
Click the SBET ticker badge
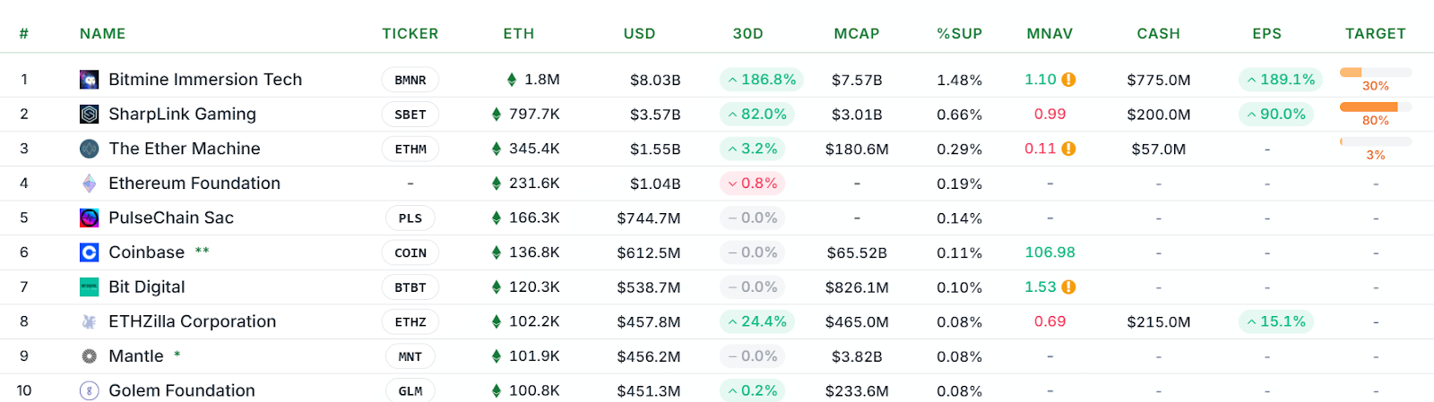(410, 115)
